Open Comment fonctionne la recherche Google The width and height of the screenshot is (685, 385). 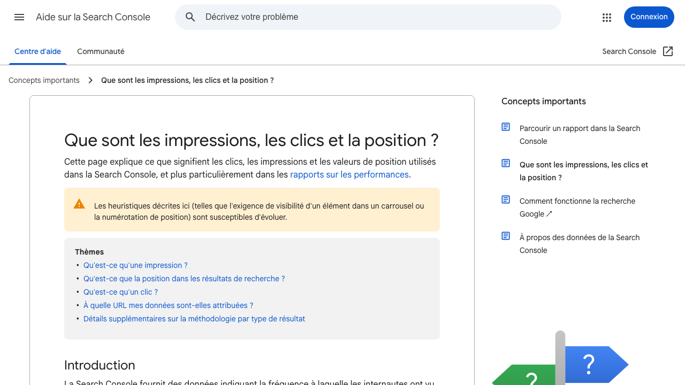tap(577, 207)
